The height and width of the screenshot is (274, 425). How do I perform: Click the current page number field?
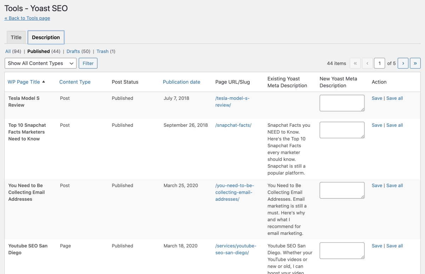[x=380, y=63]
